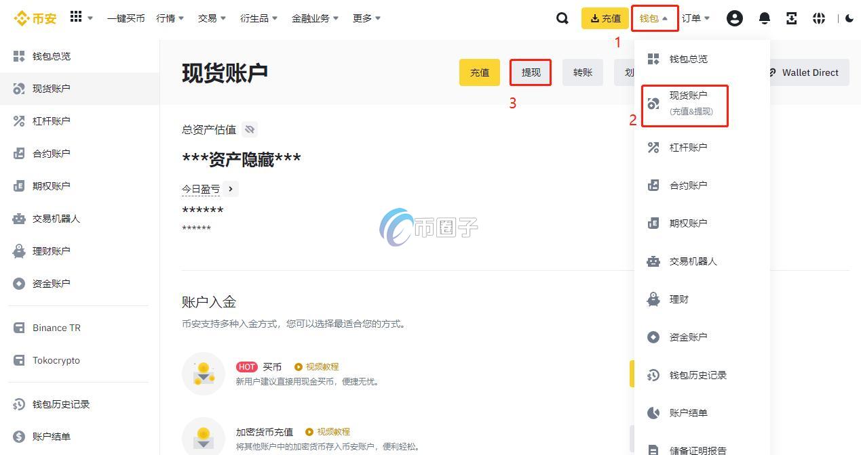Click the user profile avatar icon
861x455 pixels.
point(735,18)
